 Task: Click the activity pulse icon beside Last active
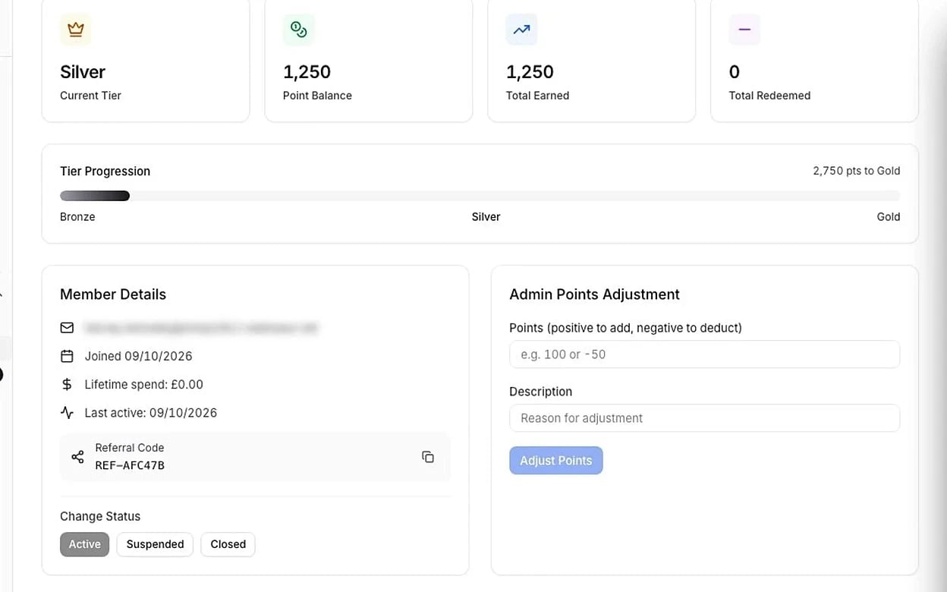pos(67,413)
